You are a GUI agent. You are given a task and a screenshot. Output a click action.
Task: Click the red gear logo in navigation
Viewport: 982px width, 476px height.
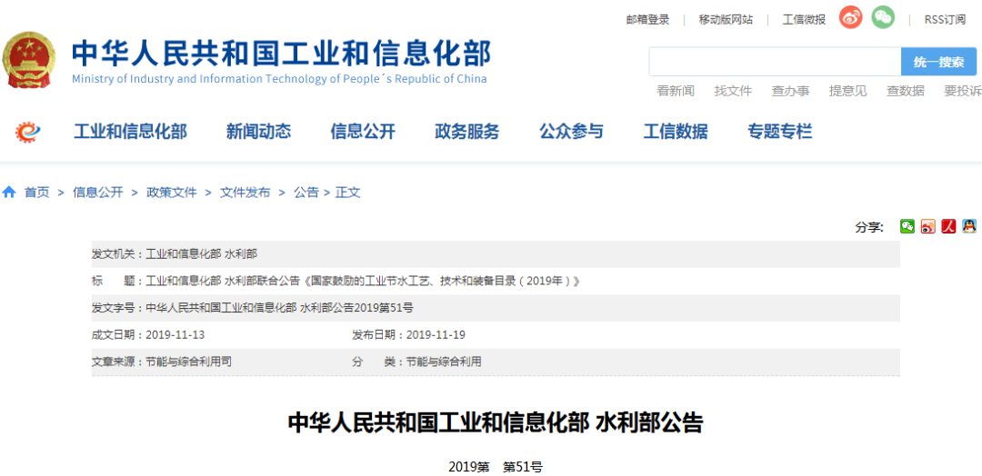28,133
